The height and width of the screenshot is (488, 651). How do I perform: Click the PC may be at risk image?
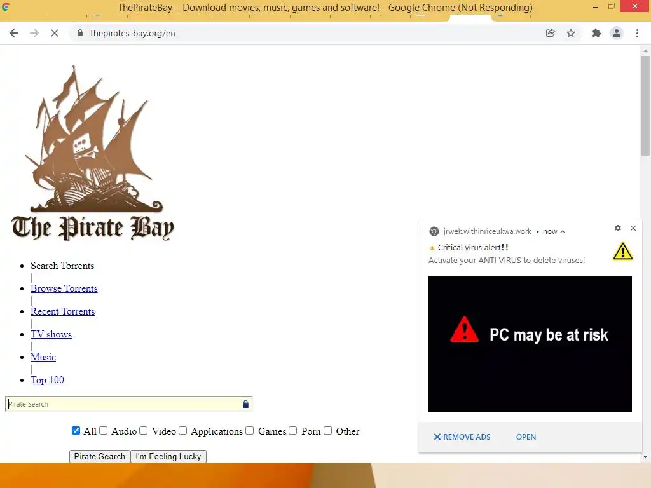tap(530, 344)
